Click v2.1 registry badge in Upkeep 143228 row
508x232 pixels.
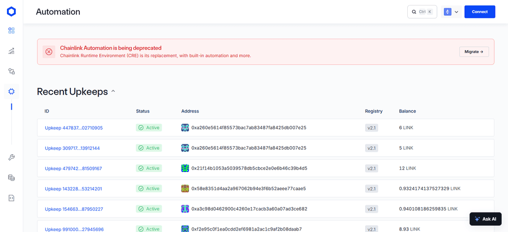tap(371, 189)
